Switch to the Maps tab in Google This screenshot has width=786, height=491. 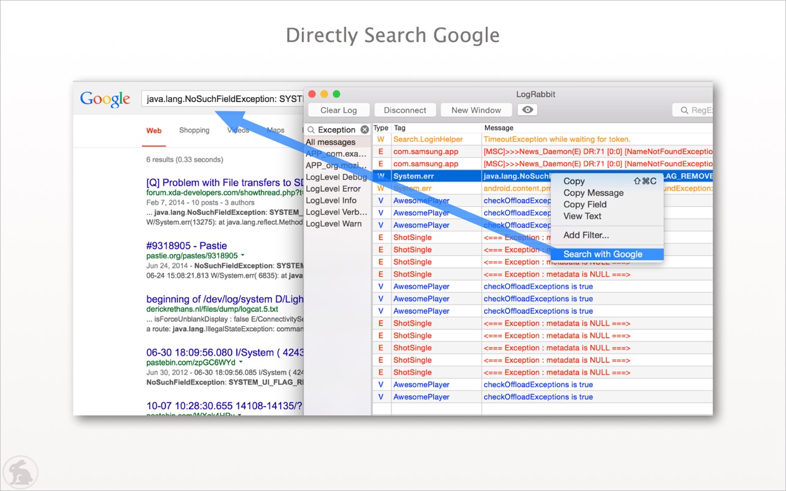276,130
